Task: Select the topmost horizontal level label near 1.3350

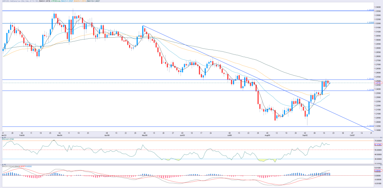Action: click(x=371, y=10)
